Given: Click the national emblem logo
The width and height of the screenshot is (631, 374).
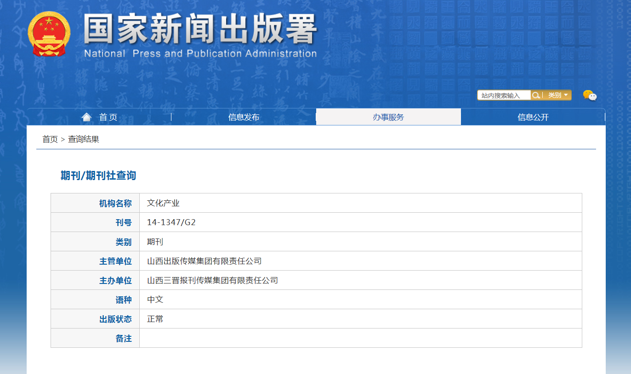Looking at the screenshot, I should tap(49, 34).
